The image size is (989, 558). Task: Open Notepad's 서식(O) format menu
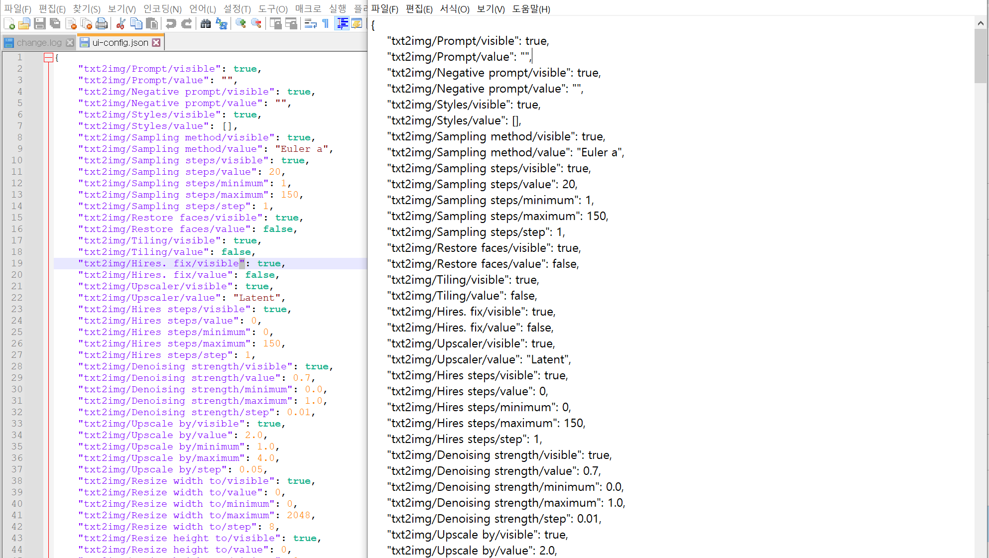pyautogui.click(x=454, y=9)
